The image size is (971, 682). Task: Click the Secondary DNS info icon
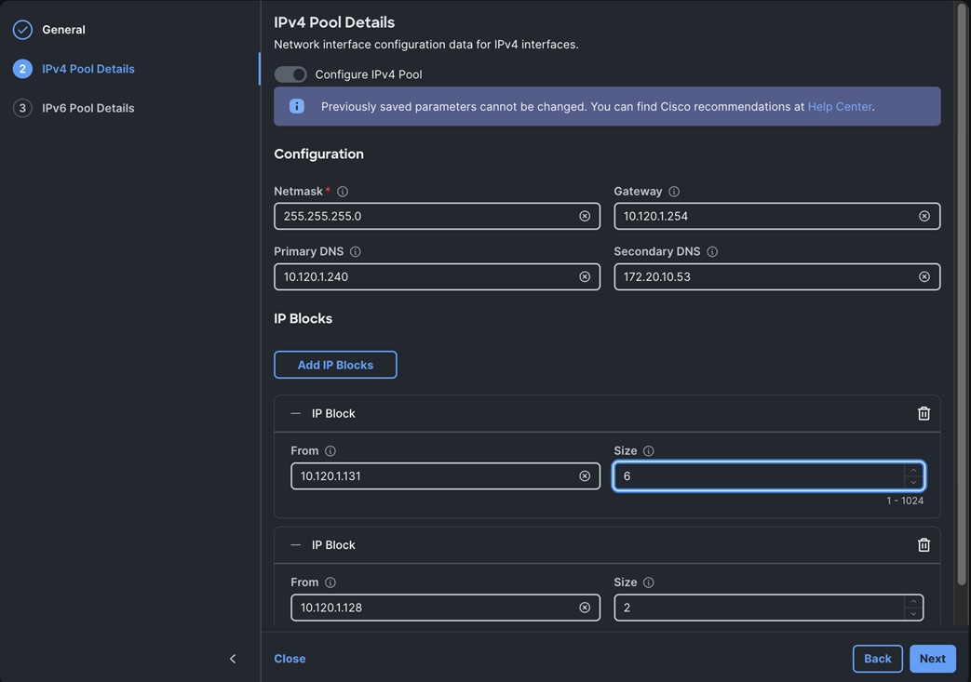coord(713,252)
